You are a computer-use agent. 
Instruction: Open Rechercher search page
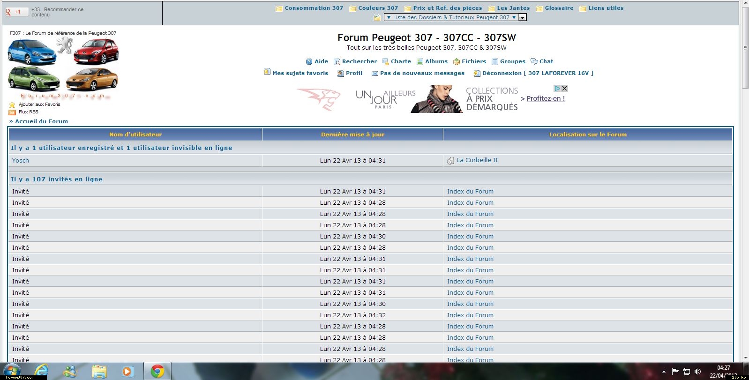coord(359,61)
